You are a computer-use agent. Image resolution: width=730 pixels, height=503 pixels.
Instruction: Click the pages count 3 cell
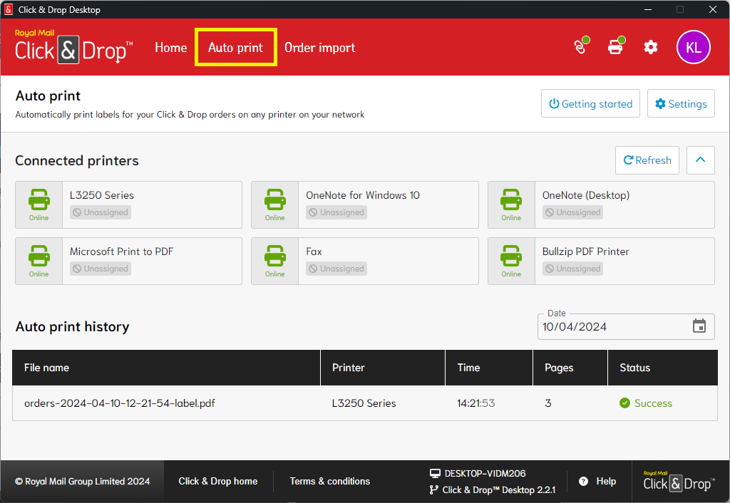tap(548, 403)
